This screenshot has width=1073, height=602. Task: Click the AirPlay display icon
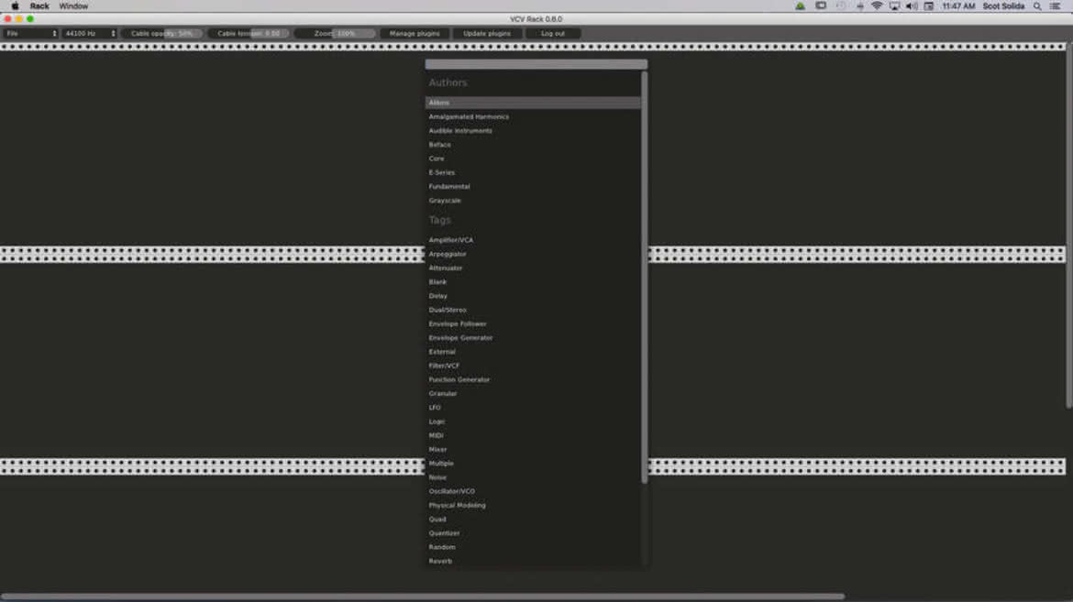[894, 6]
